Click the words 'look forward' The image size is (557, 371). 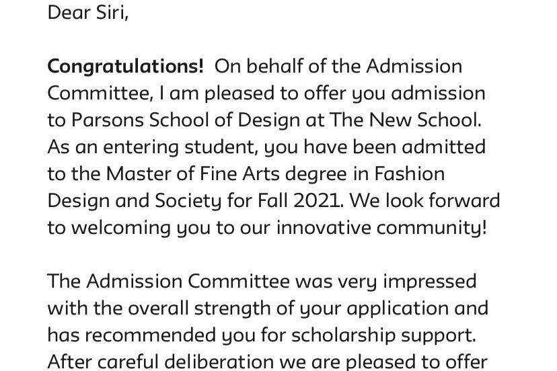tap(443, 200)
